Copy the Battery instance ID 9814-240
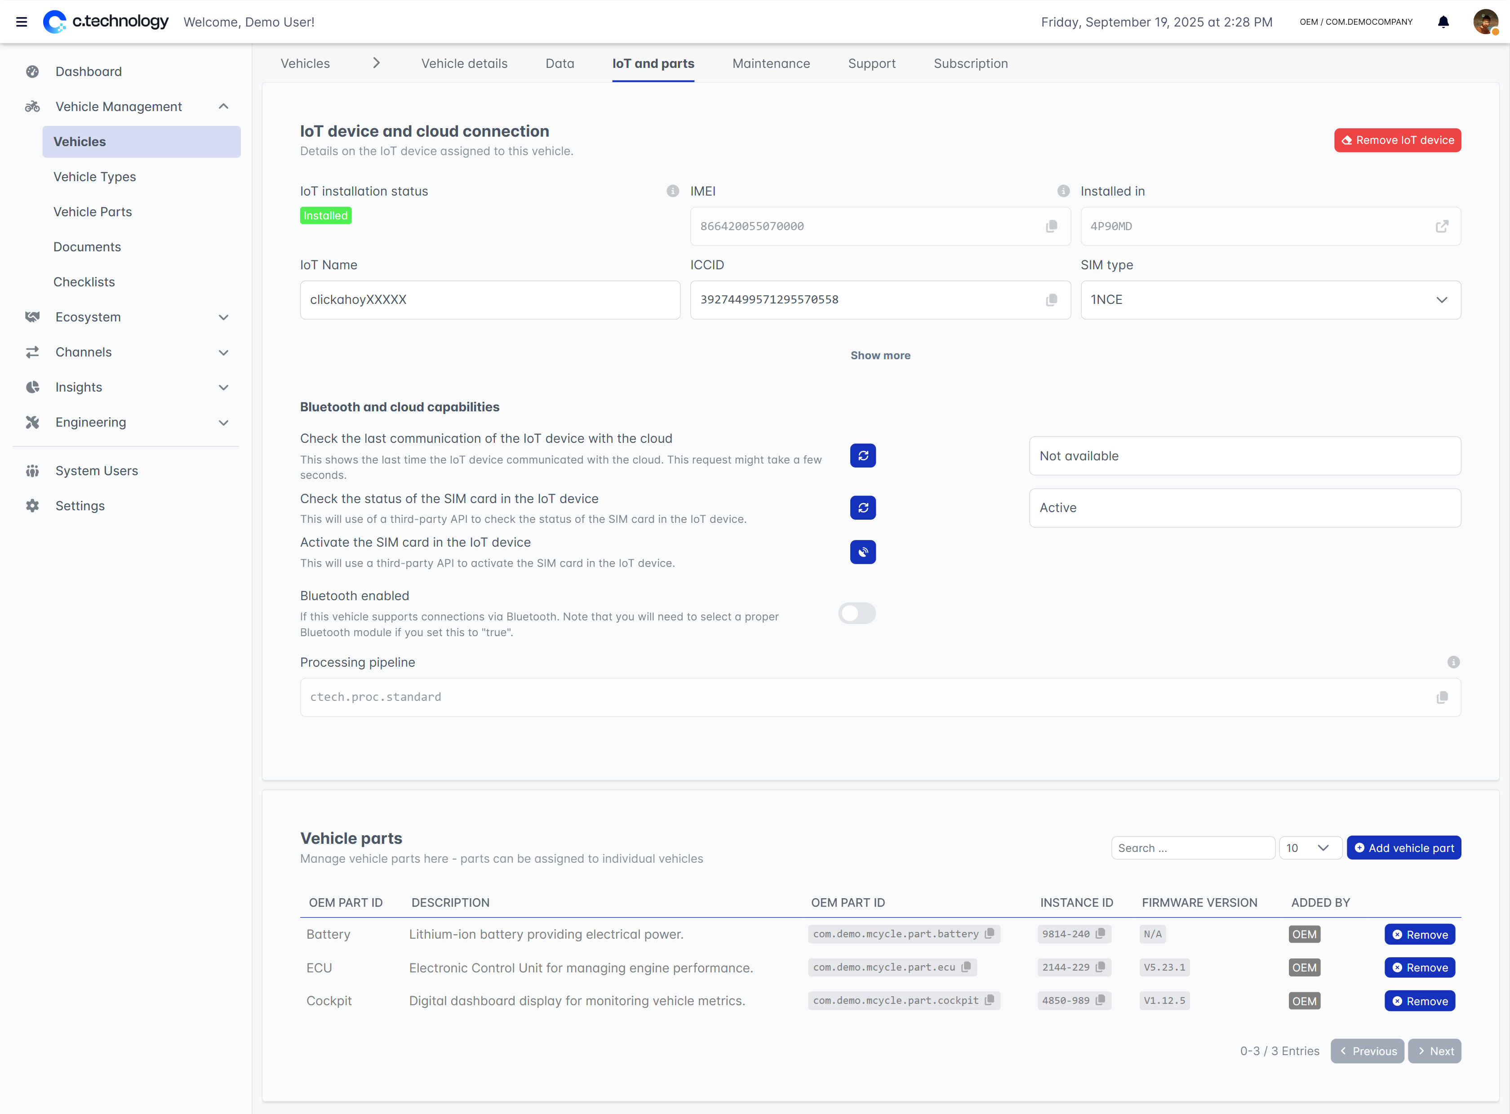The image size is (1510, 1114). (x=1100, y=934)
